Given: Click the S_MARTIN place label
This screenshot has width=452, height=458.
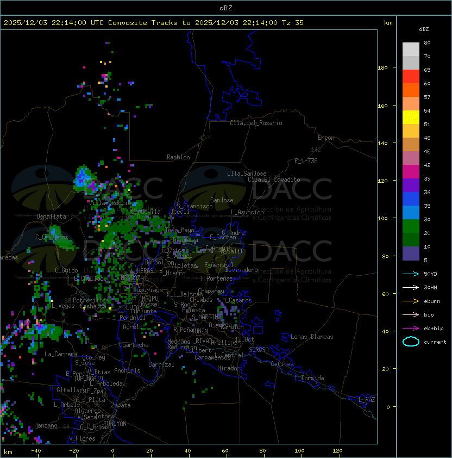Looking at the screenshot, I should tap(205, 317).
